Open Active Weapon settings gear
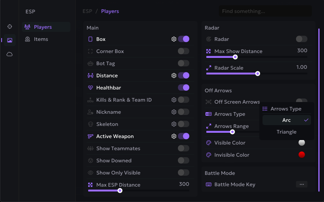The height and width of the screenshot is (202, 324). pyautogui.click(x=174, y=136)
